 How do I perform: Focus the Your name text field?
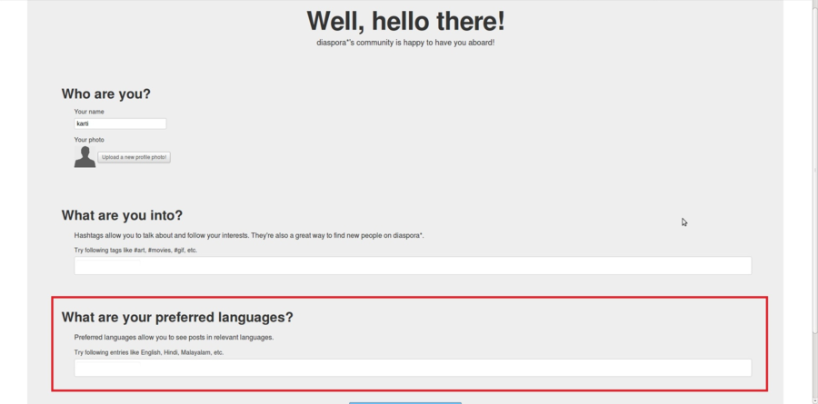[120, 123]
